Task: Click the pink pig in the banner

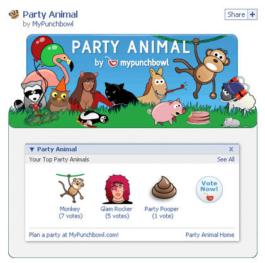Action: (167, 112)
